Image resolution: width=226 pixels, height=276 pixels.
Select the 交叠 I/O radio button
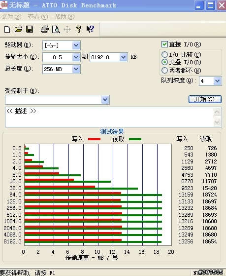point(164,62)
